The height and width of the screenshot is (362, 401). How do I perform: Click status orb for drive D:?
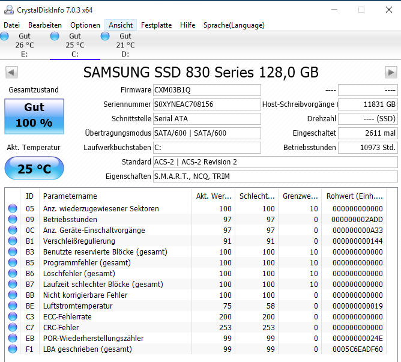click(105, 36)
